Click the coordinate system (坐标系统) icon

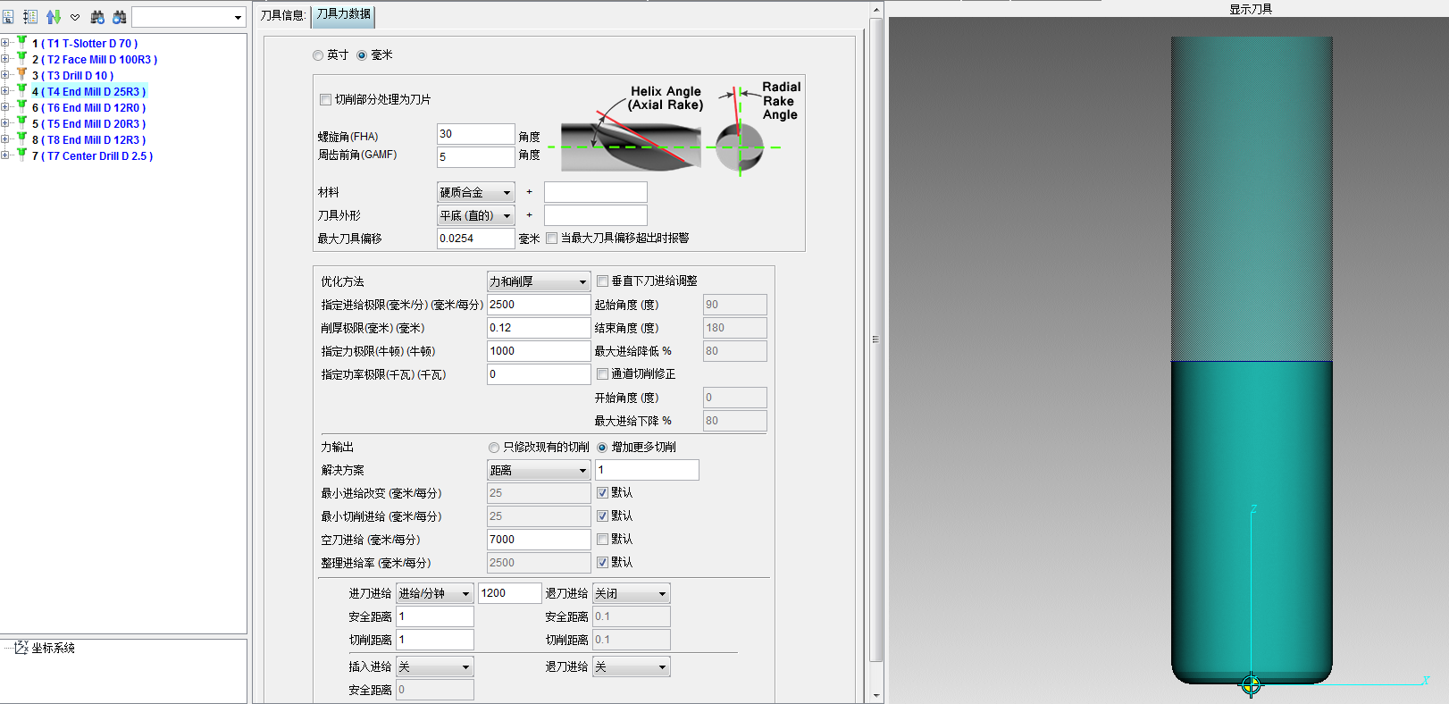click(x=21, y=648)
